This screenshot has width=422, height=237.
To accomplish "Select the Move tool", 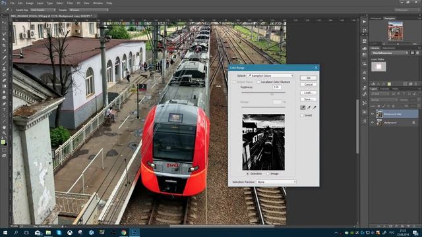I will [4, 22].
